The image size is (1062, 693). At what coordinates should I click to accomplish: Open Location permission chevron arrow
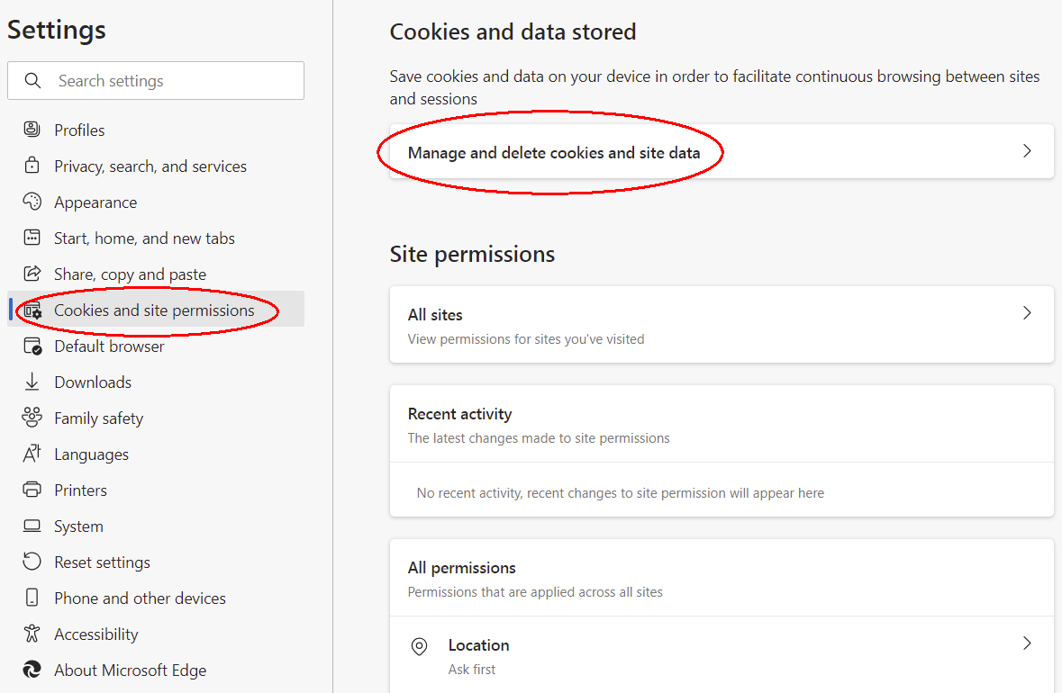click(x=1027, y=643)
